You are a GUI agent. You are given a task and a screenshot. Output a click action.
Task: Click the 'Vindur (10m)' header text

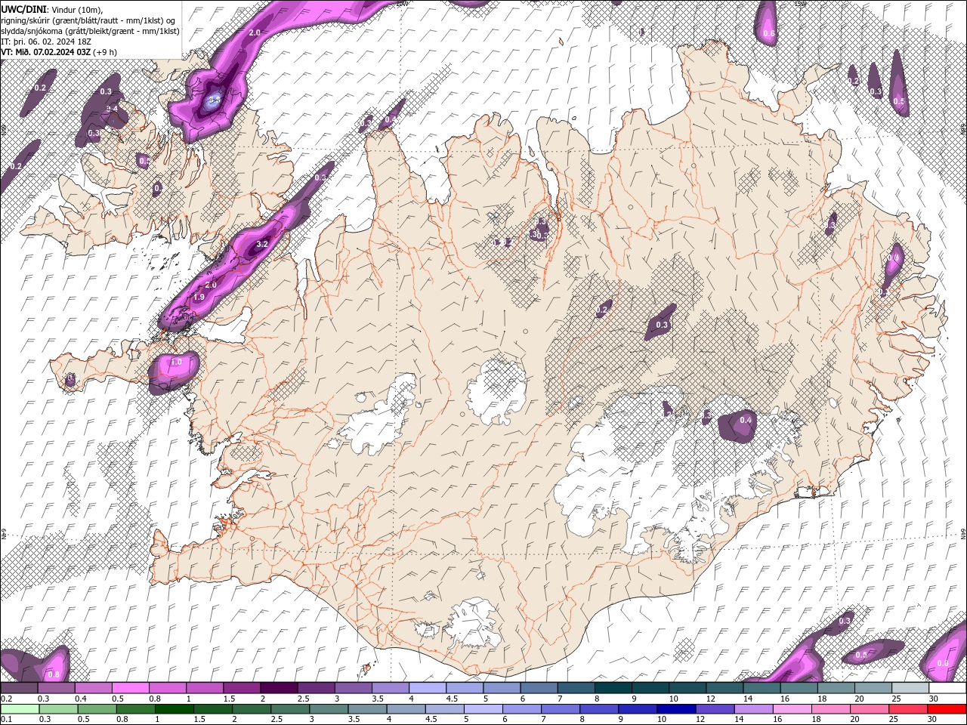click(77, 9)
